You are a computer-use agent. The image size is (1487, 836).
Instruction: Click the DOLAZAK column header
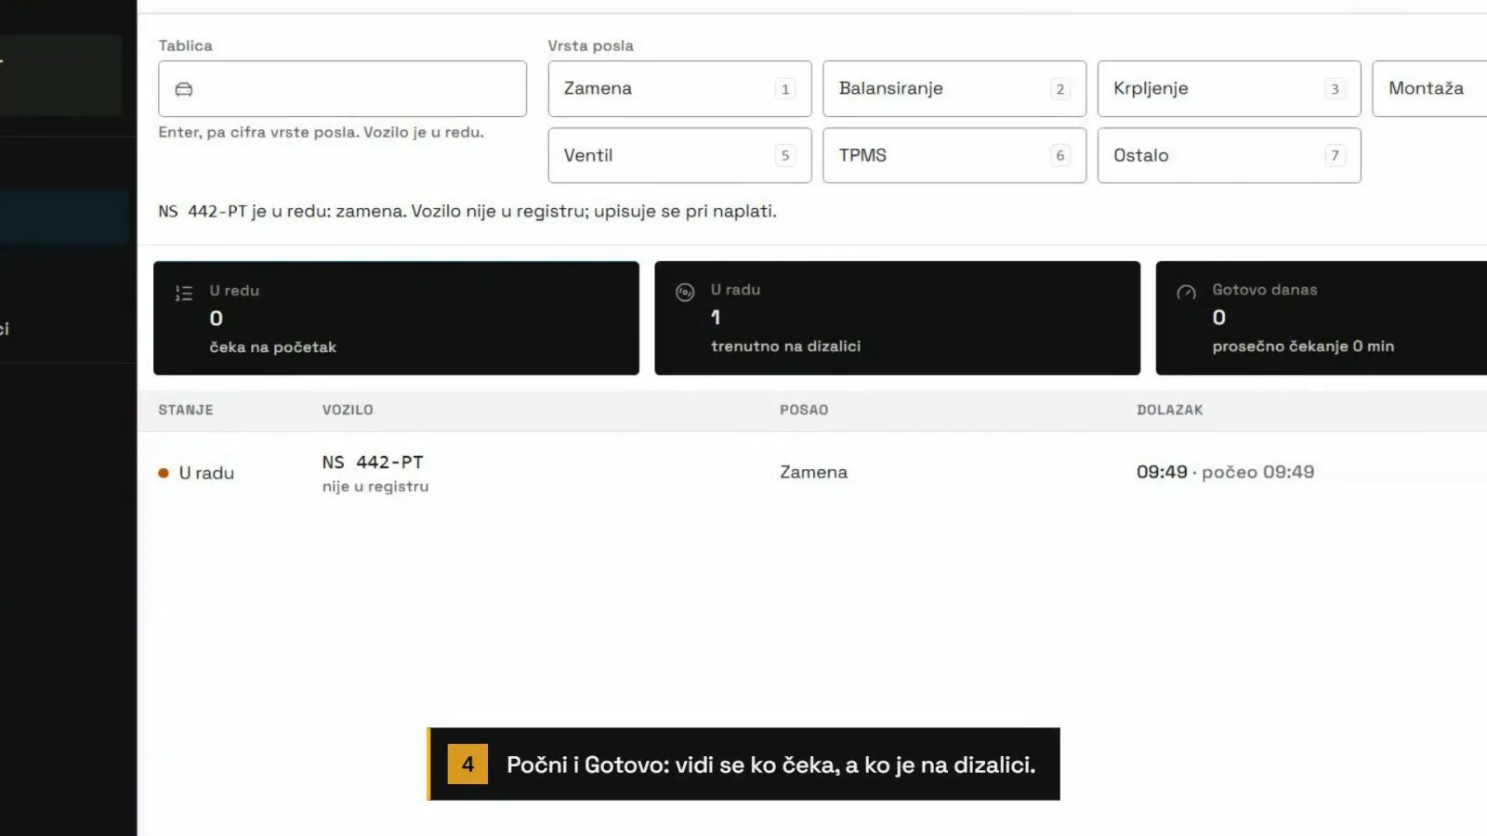pyautogui.click(x=1169, y=410)
